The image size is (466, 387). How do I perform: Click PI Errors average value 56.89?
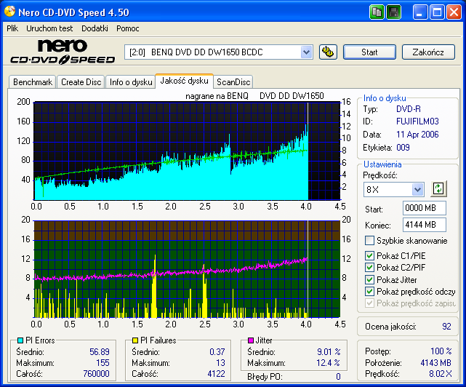click(100, 352)
